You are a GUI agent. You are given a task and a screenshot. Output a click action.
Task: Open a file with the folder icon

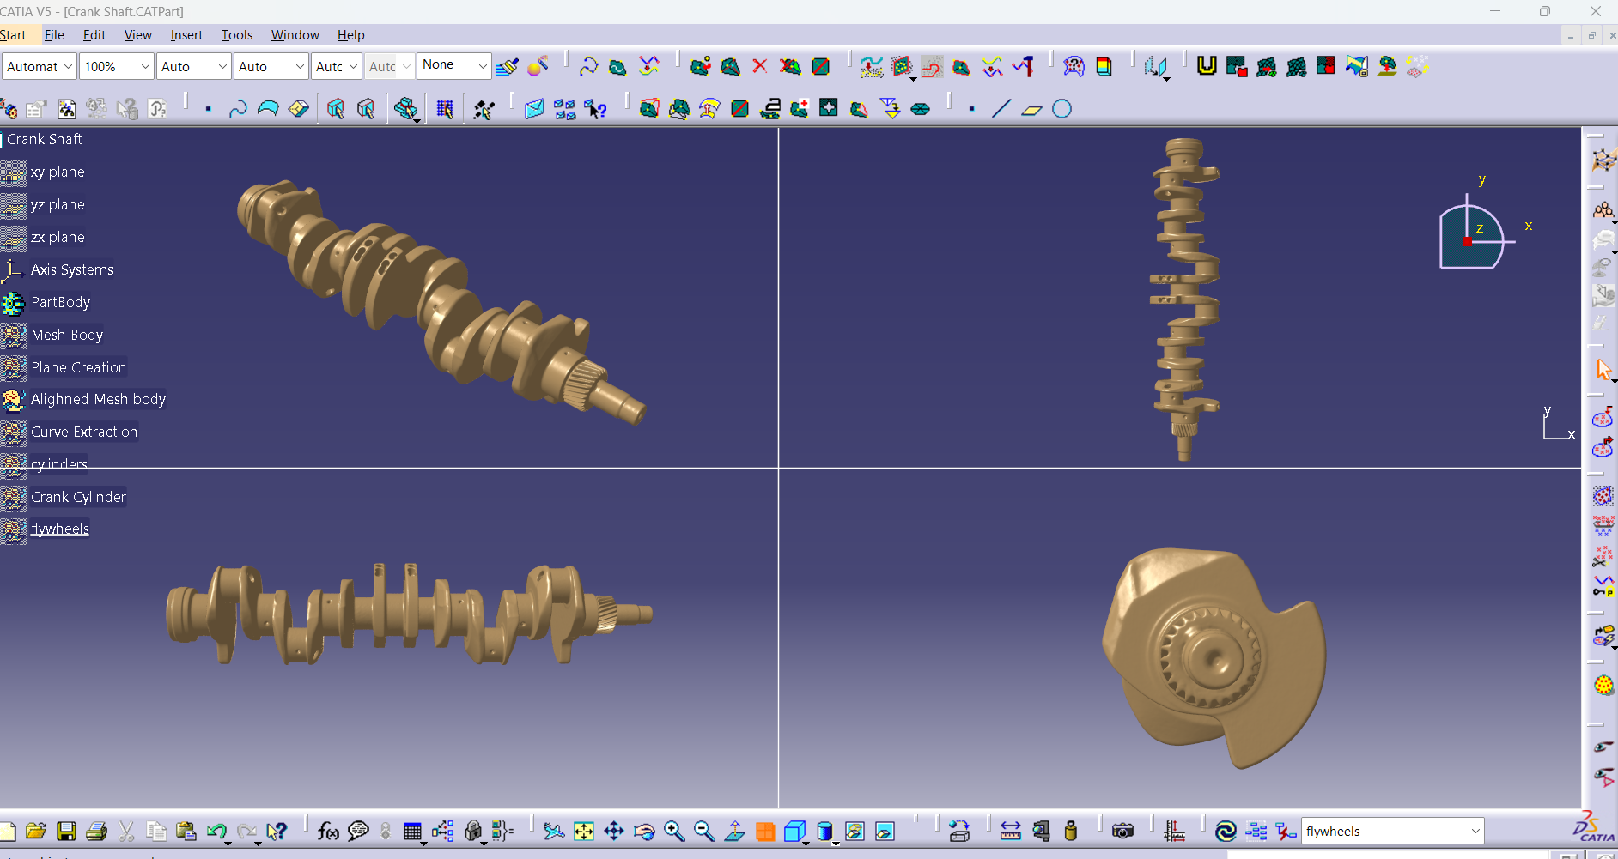click(x=36, y=831)
